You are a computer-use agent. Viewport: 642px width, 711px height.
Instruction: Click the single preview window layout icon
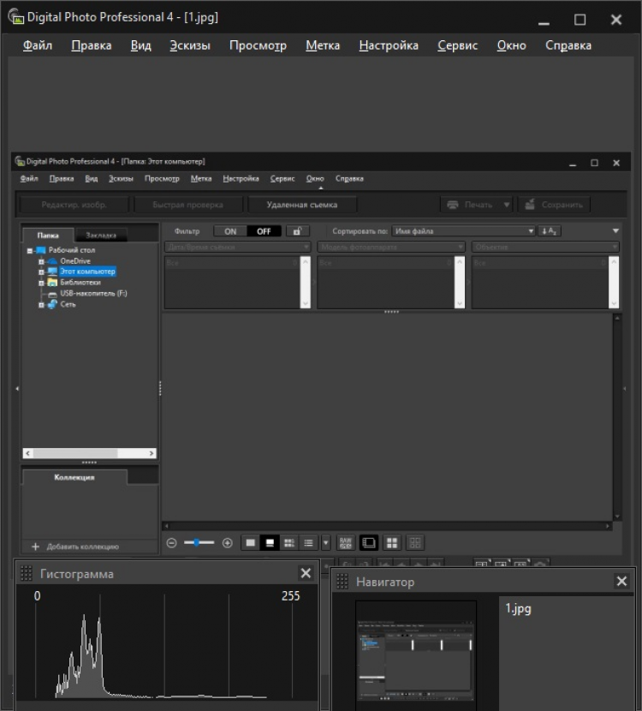[369, 542]
